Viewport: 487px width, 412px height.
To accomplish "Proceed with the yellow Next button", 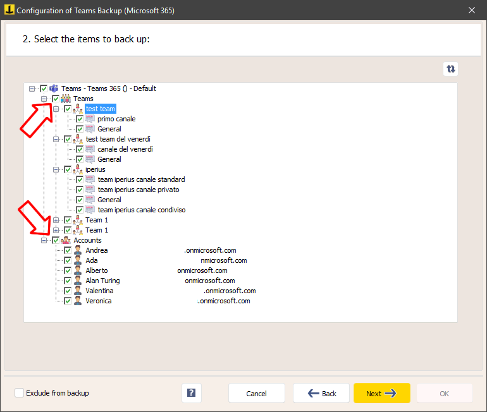I will pos(382,393).
